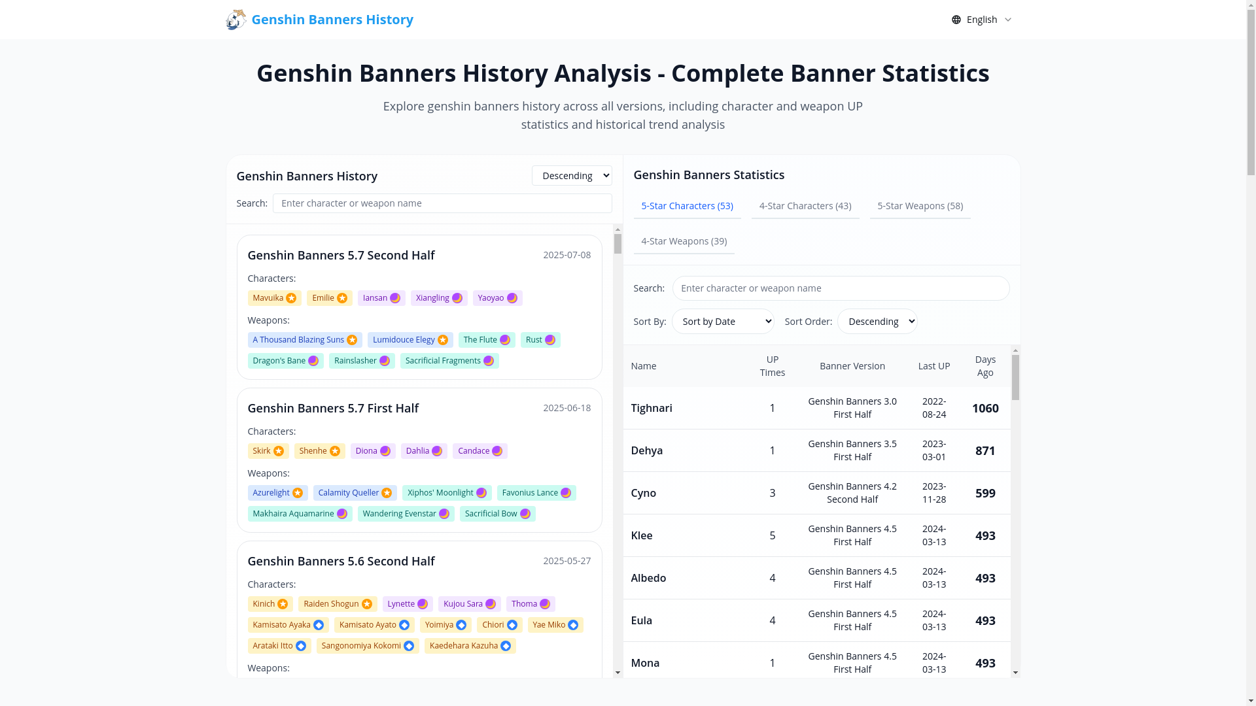1256x706 pixels.
Task: Click the Genshin Banners History logo icon
Action: (236, 20)
